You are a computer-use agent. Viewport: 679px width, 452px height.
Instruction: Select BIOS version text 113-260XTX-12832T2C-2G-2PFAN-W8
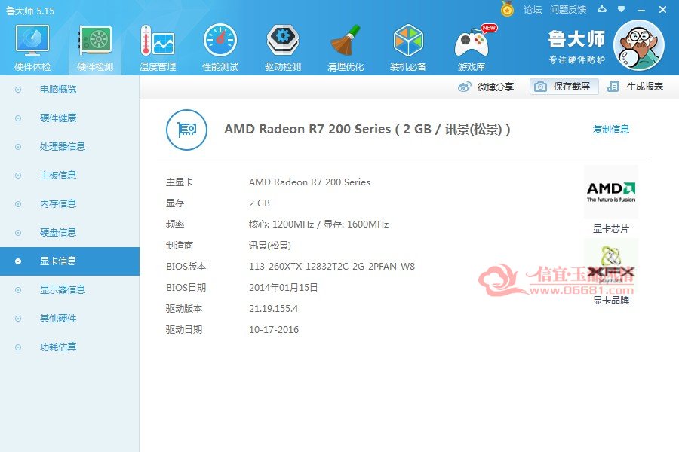[332, 267]
